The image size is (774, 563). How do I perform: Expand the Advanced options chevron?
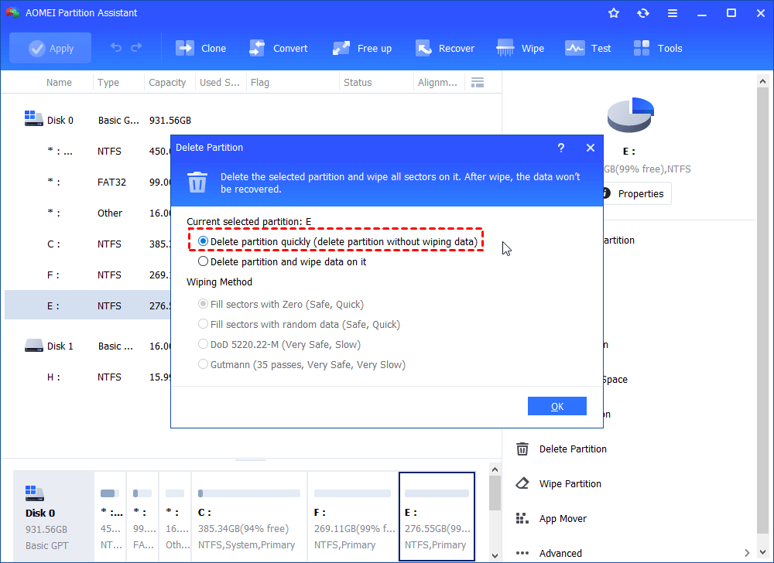747,553
